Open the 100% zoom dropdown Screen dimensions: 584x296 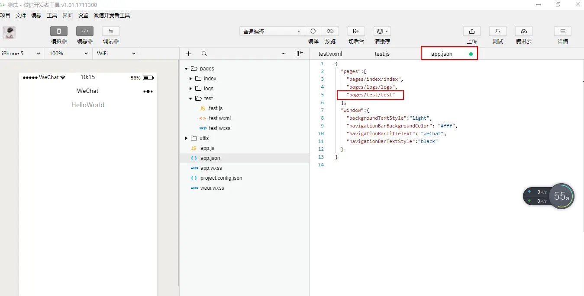68,54
